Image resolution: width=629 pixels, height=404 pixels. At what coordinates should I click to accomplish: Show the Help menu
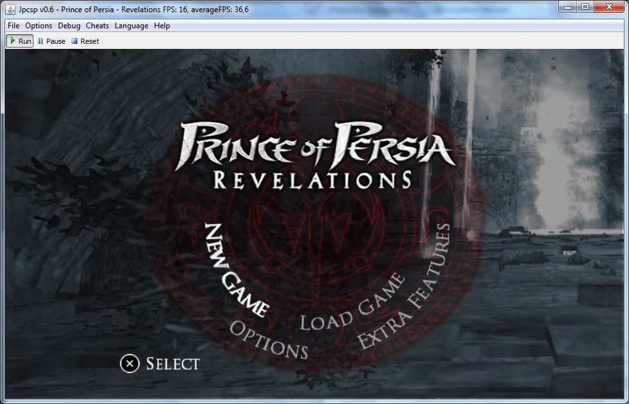[162, 26]
